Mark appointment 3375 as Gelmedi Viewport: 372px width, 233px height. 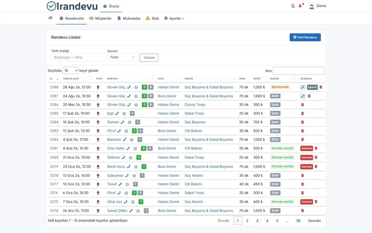pos(307,202)
